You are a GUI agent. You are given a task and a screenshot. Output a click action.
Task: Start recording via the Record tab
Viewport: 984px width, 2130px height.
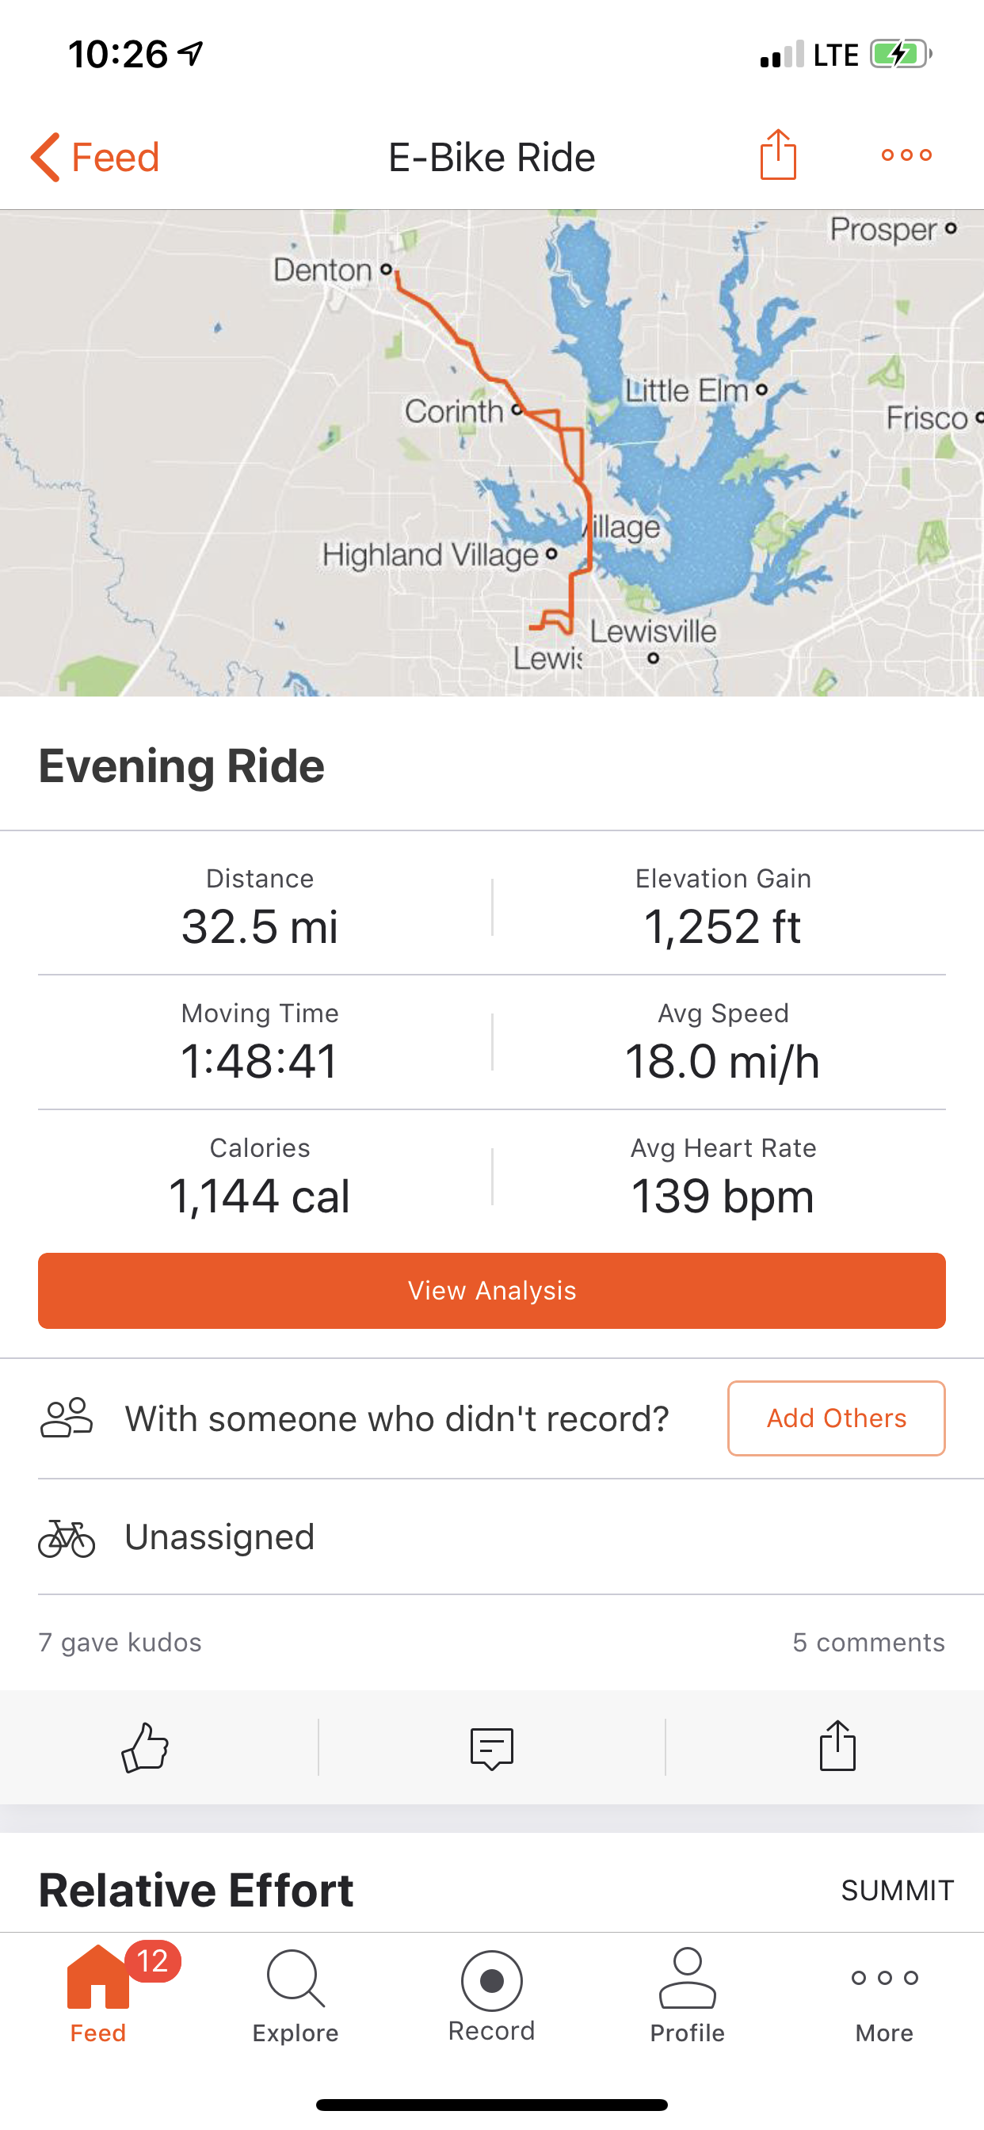coord(492,1994)
